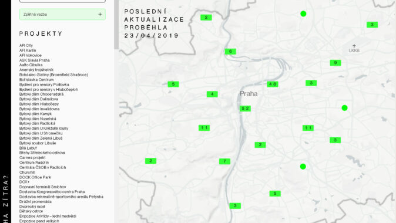Open the ASK Slavia Praha project

coord(34,60)
